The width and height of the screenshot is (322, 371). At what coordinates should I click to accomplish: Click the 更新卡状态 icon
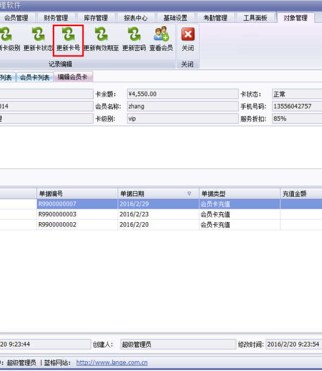click(38, 34)
